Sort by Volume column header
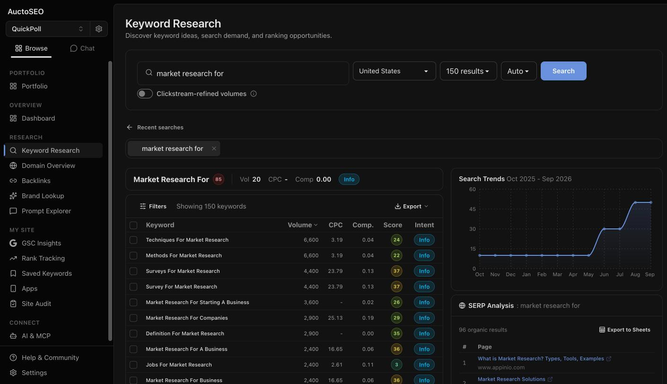 tap(303, 225)
